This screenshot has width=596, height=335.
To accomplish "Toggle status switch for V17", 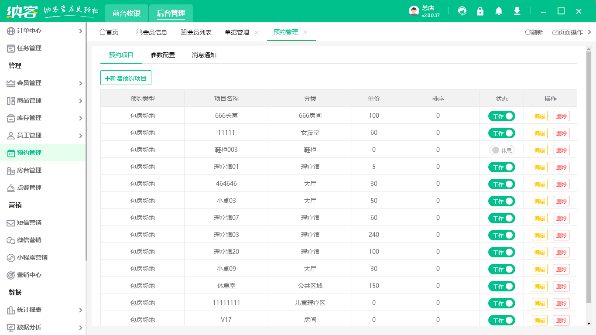I will (502, 320).
